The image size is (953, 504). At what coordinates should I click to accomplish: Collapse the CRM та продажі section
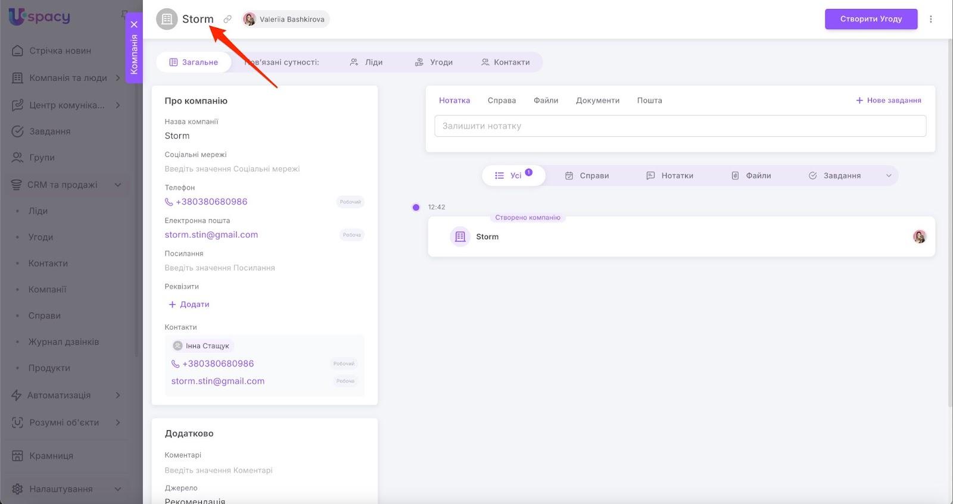tap(118, 185)
